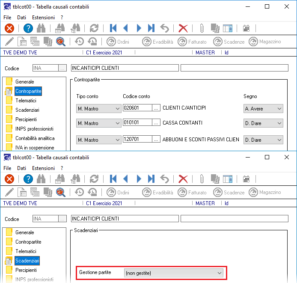Select IVA in sospensione tree item
The width and height of the screenshot is (297, 283).
click(x=35, y=147)
